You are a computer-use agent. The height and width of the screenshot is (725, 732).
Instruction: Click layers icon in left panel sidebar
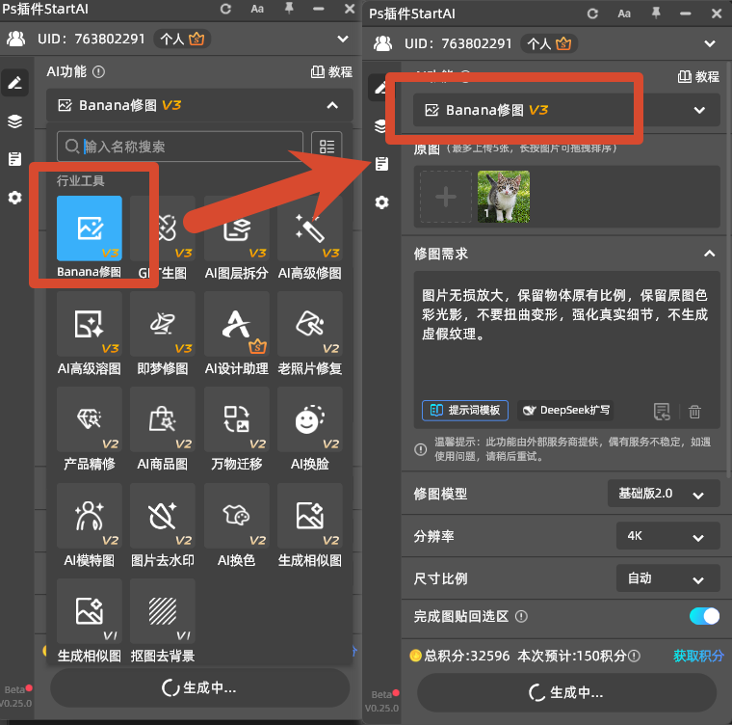coord(15,121)
